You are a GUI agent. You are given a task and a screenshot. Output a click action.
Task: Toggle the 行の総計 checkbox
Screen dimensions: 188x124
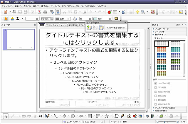click(155, 87)
